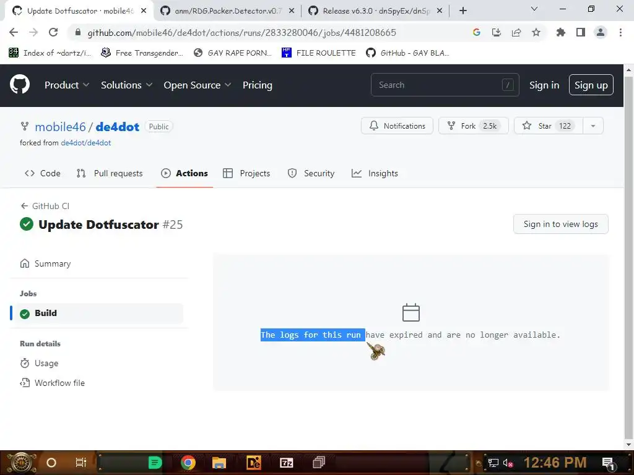634x475 pixels.
Task: Open the De application on the taskbar
Action: [253, 463]
